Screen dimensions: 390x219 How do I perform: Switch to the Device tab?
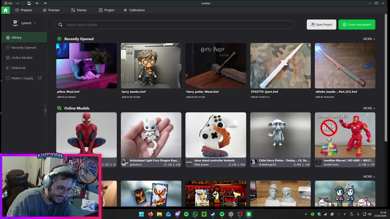[x=79, y=10]
